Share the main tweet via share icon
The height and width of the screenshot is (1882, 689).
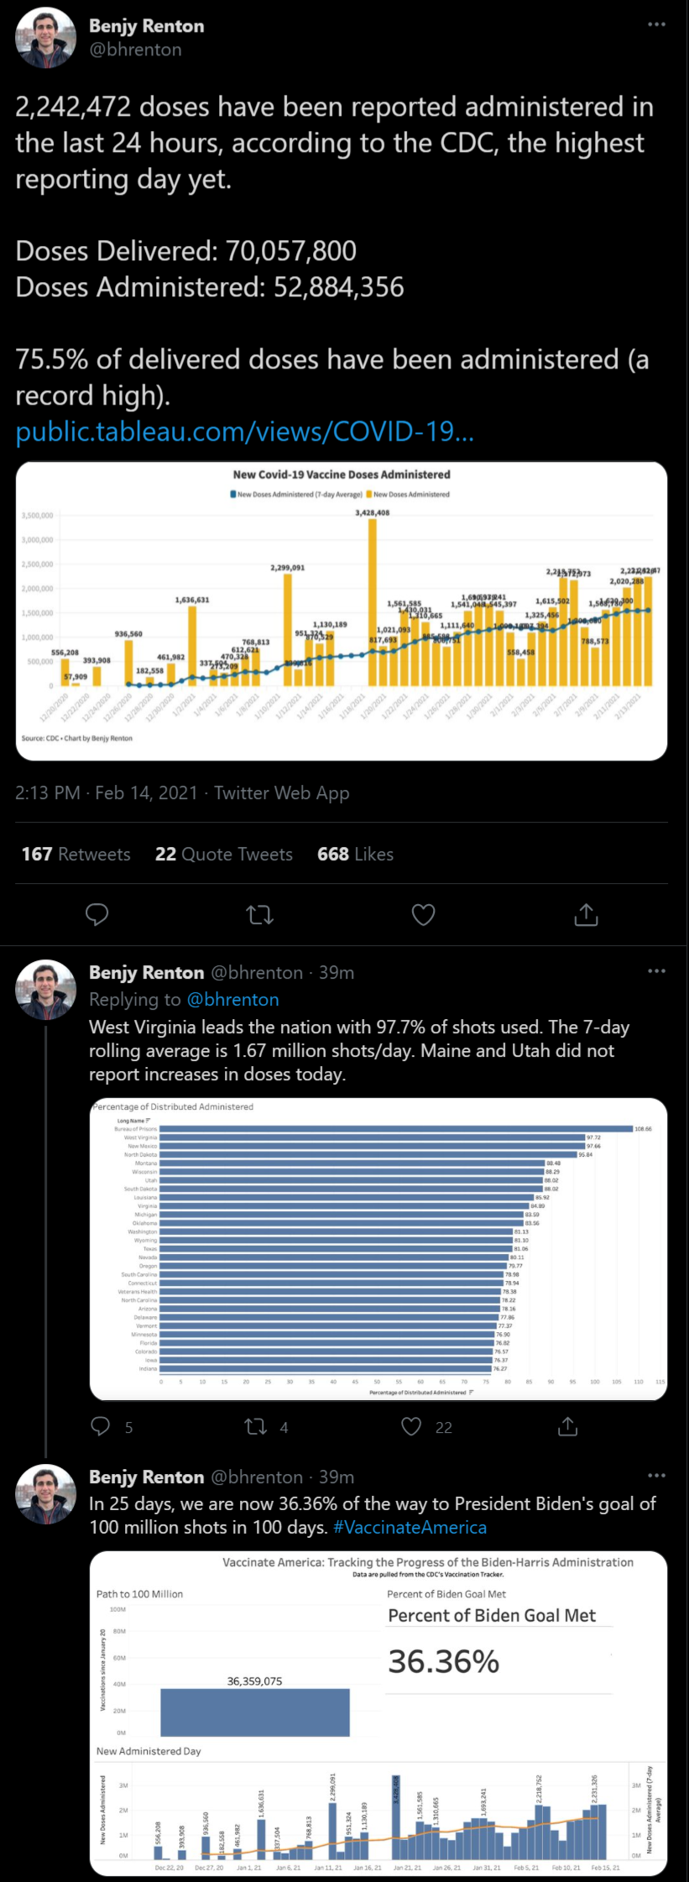(586, 914)
